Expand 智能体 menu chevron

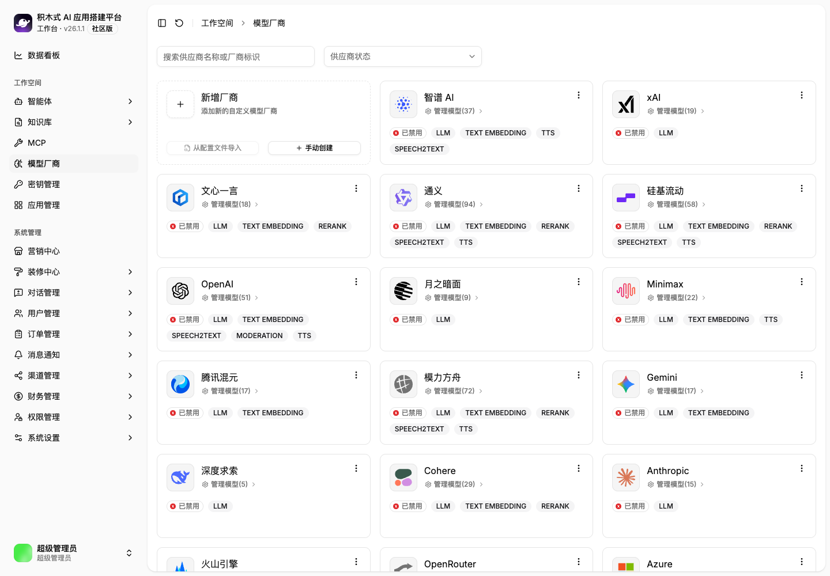point(130,101)
